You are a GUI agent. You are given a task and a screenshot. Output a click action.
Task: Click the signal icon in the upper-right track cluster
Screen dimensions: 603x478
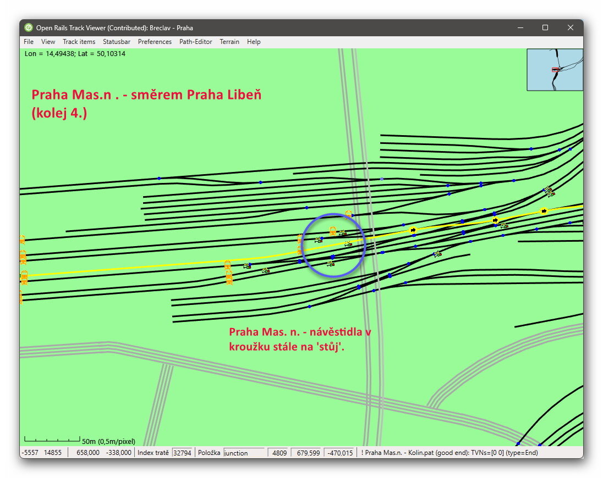pyautogui.click(x=549, y=191)
